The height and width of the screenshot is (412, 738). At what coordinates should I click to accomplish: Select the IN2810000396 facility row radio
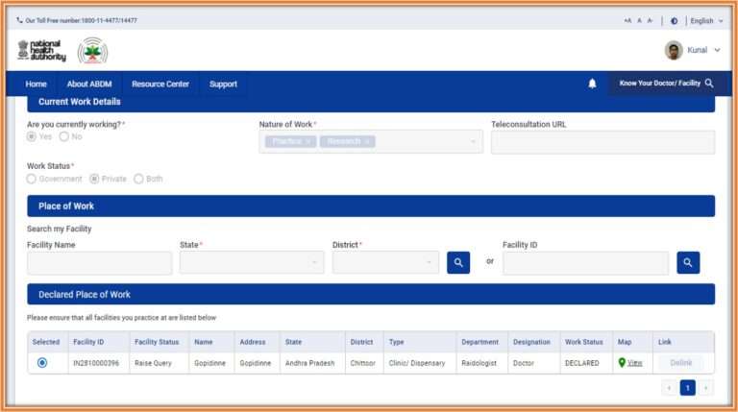point(42,363)
